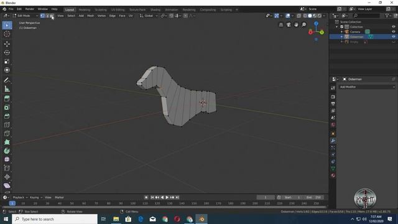Open Material properties tab

[333, 175]
